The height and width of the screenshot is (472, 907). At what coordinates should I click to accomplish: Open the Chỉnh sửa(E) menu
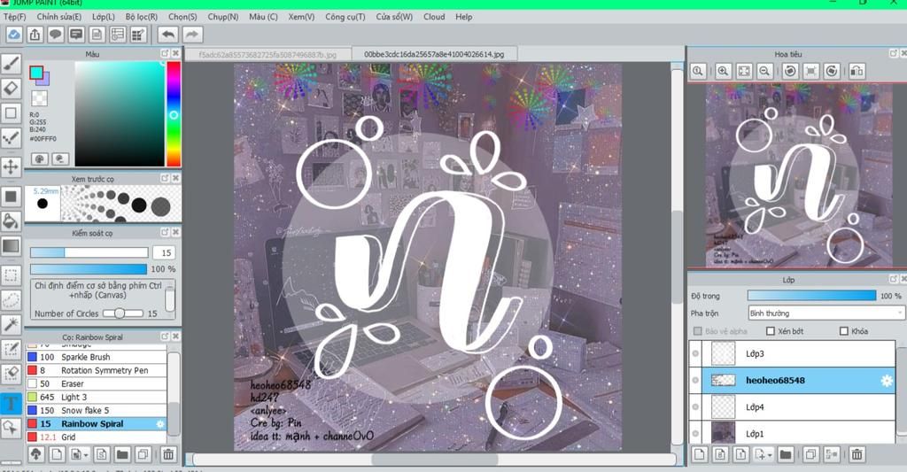click(59, 17)
